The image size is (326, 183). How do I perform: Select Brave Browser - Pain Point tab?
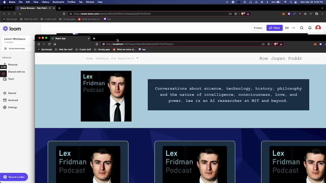pos(36,8)
